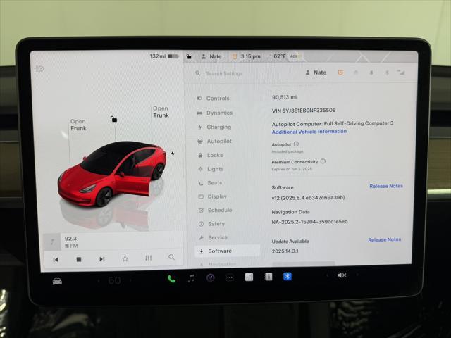
Task: Launch the dashcam camera app
Action: click(211, 278)
